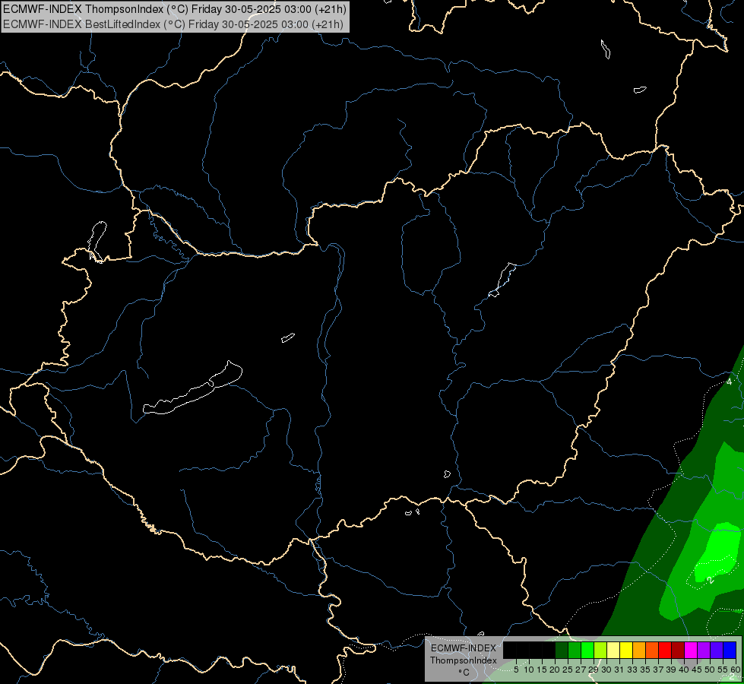Screen dimensions: 744x684
Task: Click the dark red 39-40 legend swatch
Action: point(678,650)
